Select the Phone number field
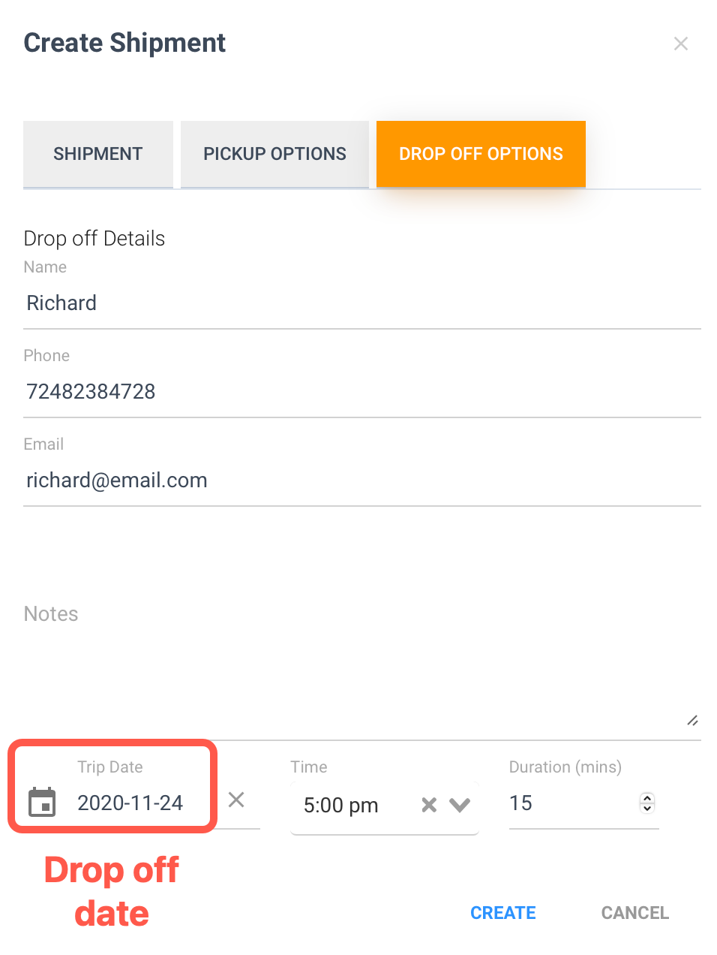This screenshot has height=955, width=717. (362, 392)
